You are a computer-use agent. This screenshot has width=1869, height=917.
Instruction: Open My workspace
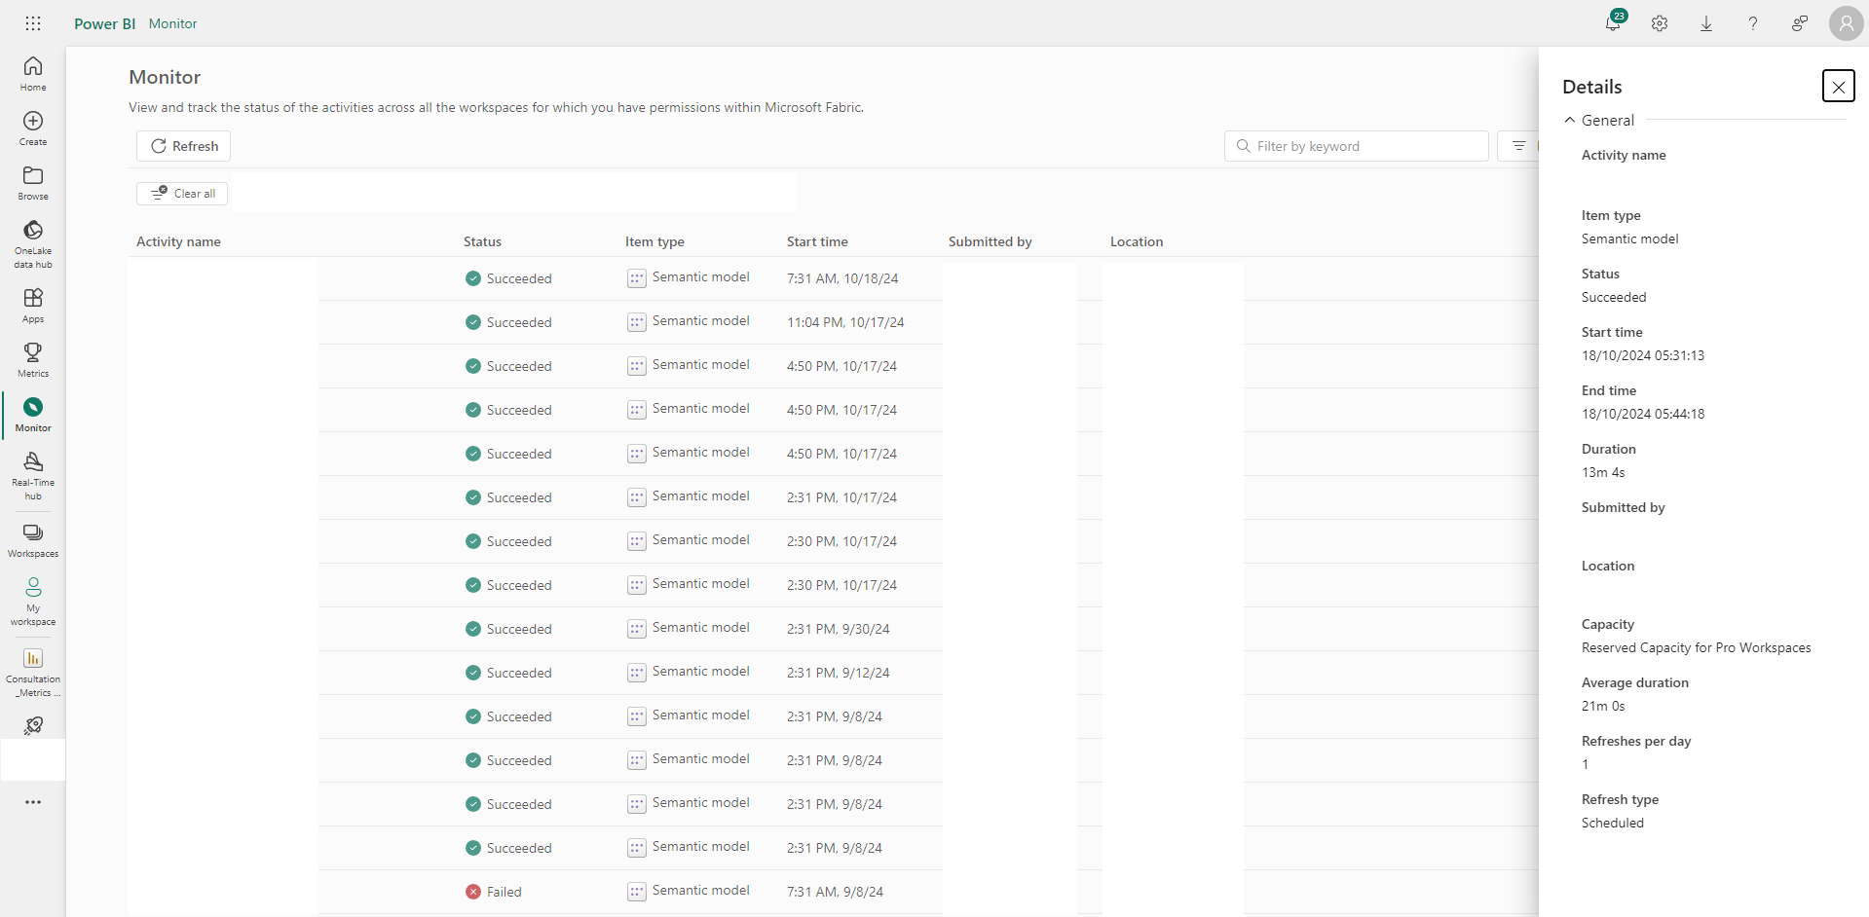(33, 601)
